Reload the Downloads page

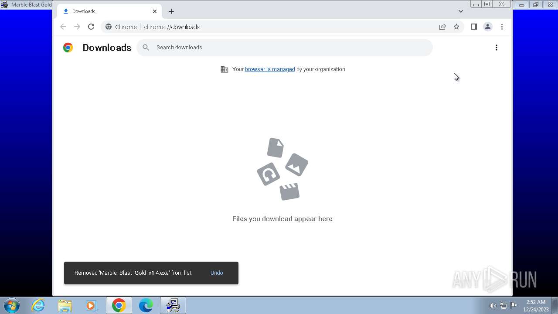(x=91, y=27)
